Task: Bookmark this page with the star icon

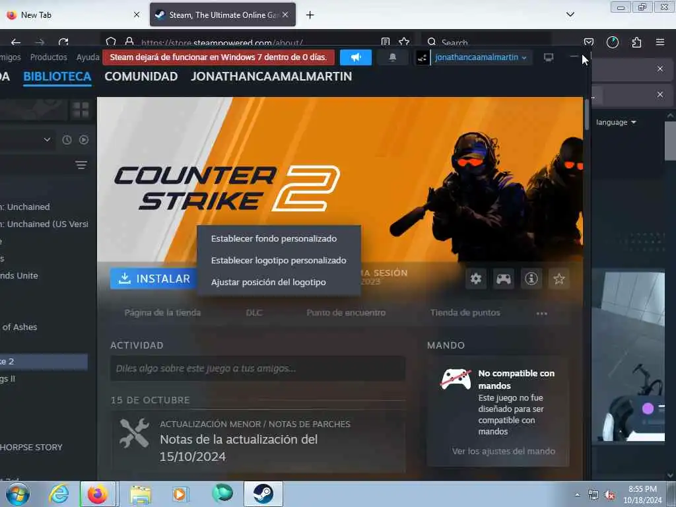Action: click(404, 42)
